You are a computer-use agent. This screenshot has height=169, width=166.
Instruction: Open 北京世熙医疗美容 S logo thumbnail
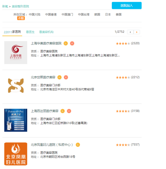coord(16,86)
